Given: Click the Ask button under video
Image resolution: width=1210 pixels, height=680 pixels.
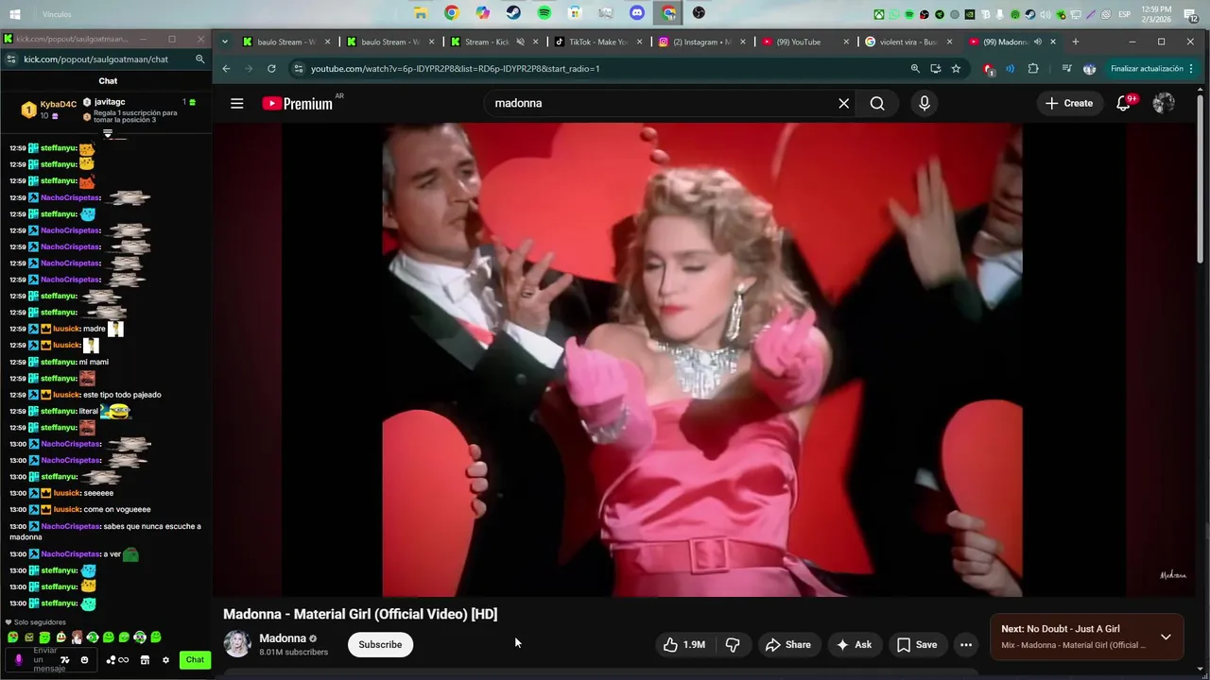Looking at the screenshot, I should click(x=854, y=644).
